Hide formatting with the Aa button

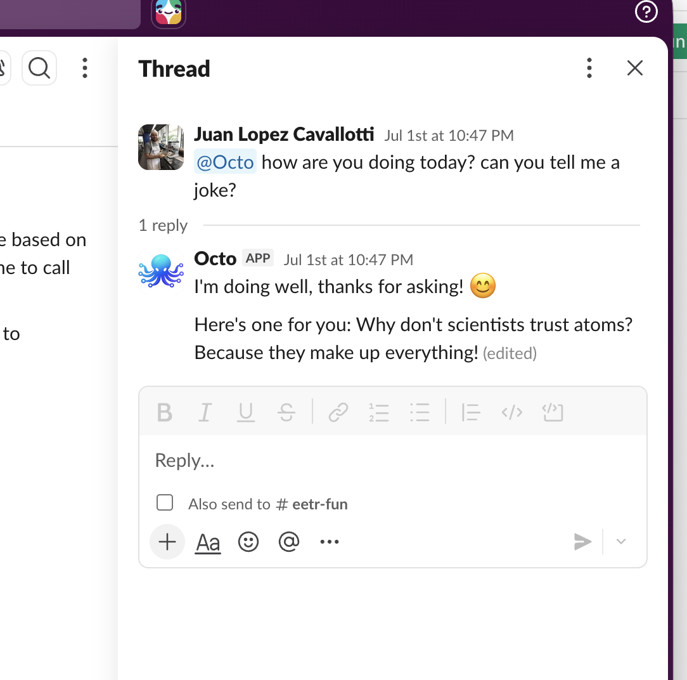208,542
